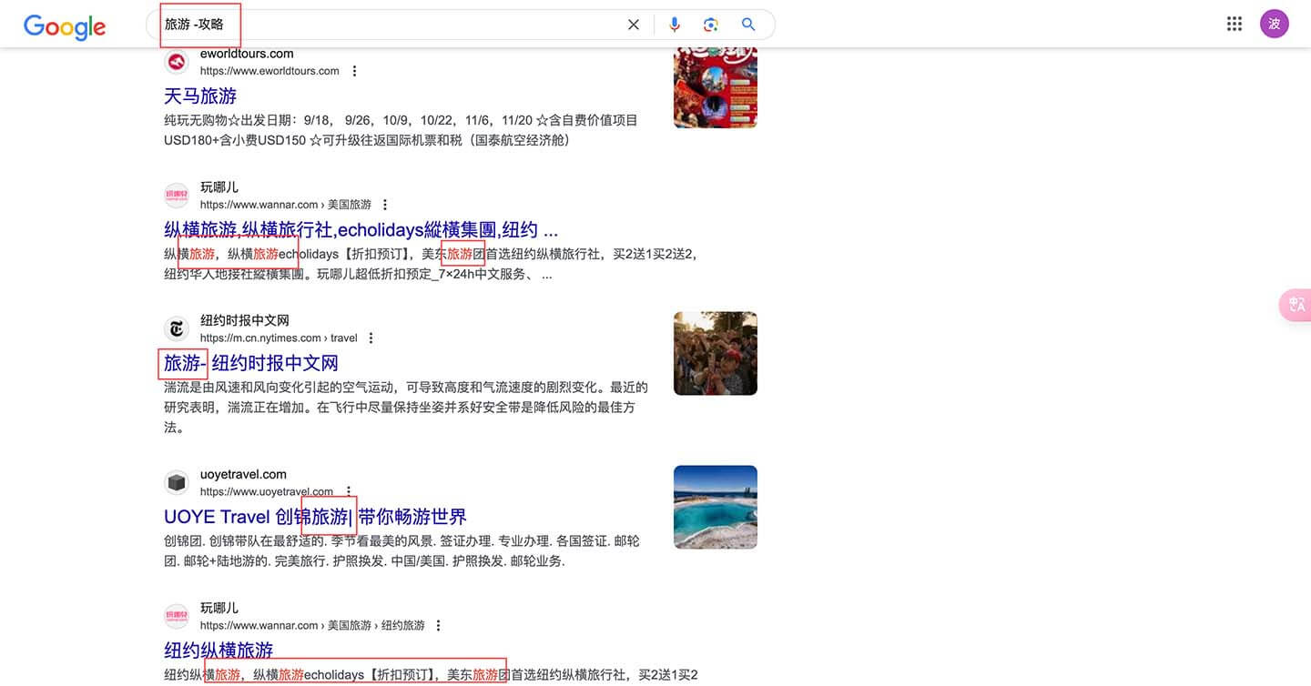Open more options for uoyetravel.com result
Screen dimensions: 1311x686
[x=349, y=491]
